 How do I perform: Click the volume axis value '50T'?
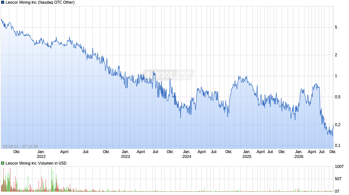[338, 179]
